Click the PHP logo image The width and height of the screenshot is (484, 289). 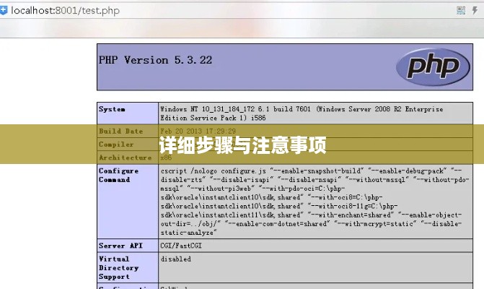(x=433, y=66)
